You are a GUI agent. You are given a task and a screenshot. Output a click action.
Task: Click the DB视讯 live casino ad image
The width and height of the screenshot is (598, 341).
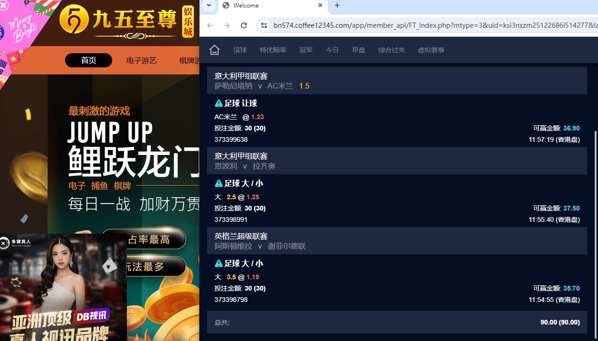pyautogui.click(x=63, y=287)
